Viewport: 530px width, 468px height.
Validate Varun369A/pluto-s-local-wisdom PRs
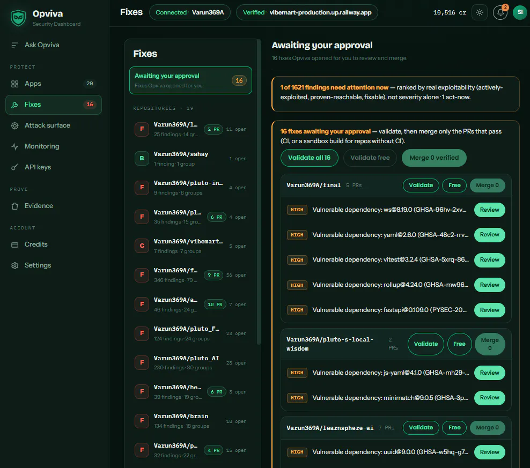pos(426,344)
